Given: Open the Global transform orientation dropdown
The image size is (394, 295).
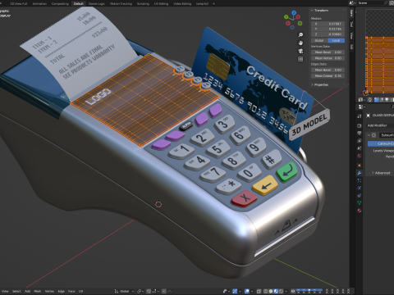Looking at the screenshot, I should (125, 291).
